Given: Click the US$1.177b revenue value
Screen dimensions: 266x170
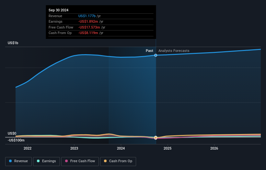Looking at the screenshot, I should tap(87, 16).
